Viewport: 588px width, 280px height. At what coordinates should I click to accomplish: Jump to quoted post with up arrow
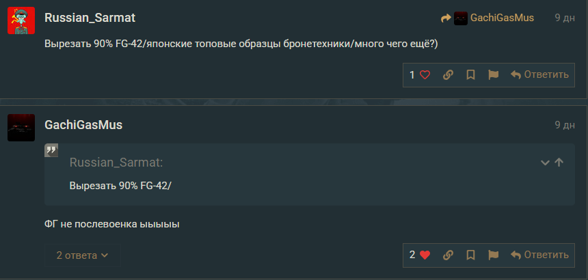pos(559,163)
